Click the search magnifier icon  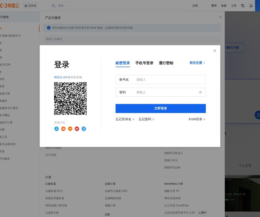[x=53, y=6]
